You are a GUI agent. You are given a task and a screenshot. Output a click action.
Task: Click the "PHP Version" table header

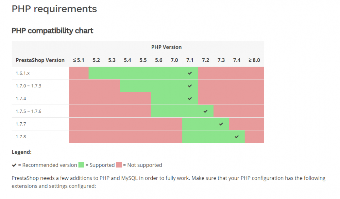click(x=166, y=47)
